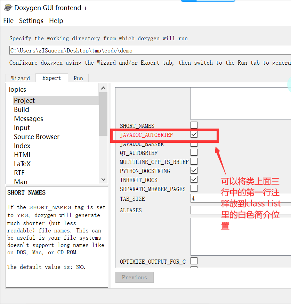Click the INHERIT_DOCS option label
Viewport: 291px width, 304px height.
(139, 180)
